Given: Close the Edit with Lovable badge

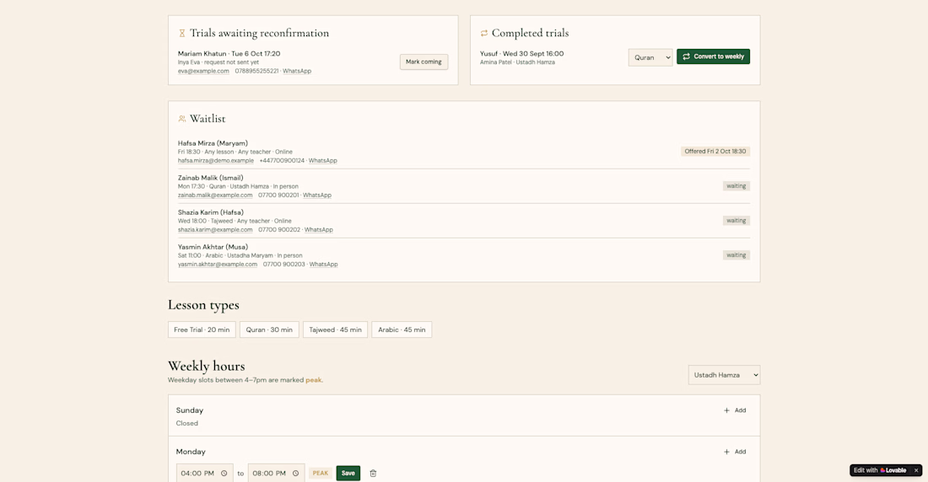Looking at the screenshot, I should [x=916, y=470].
